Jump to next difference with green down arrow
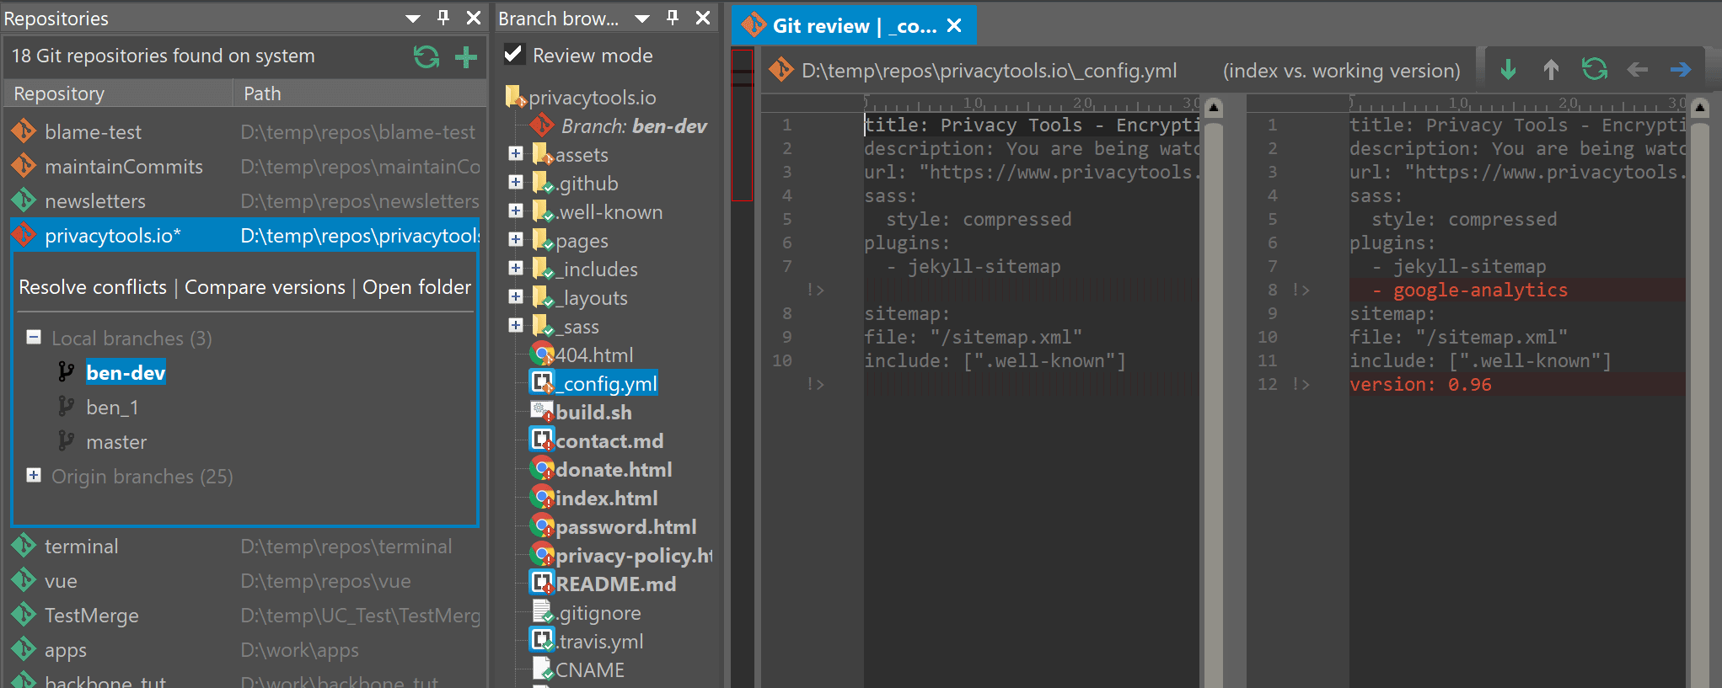 [x=1508, y=70]
